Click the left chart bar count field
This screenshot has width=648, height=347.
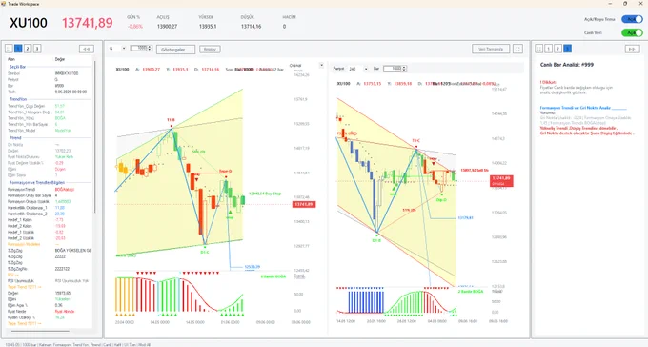(139, 49)
